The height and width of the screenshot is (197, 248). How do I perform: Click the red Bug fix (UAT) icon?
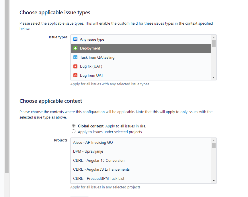tap(75, 66)
